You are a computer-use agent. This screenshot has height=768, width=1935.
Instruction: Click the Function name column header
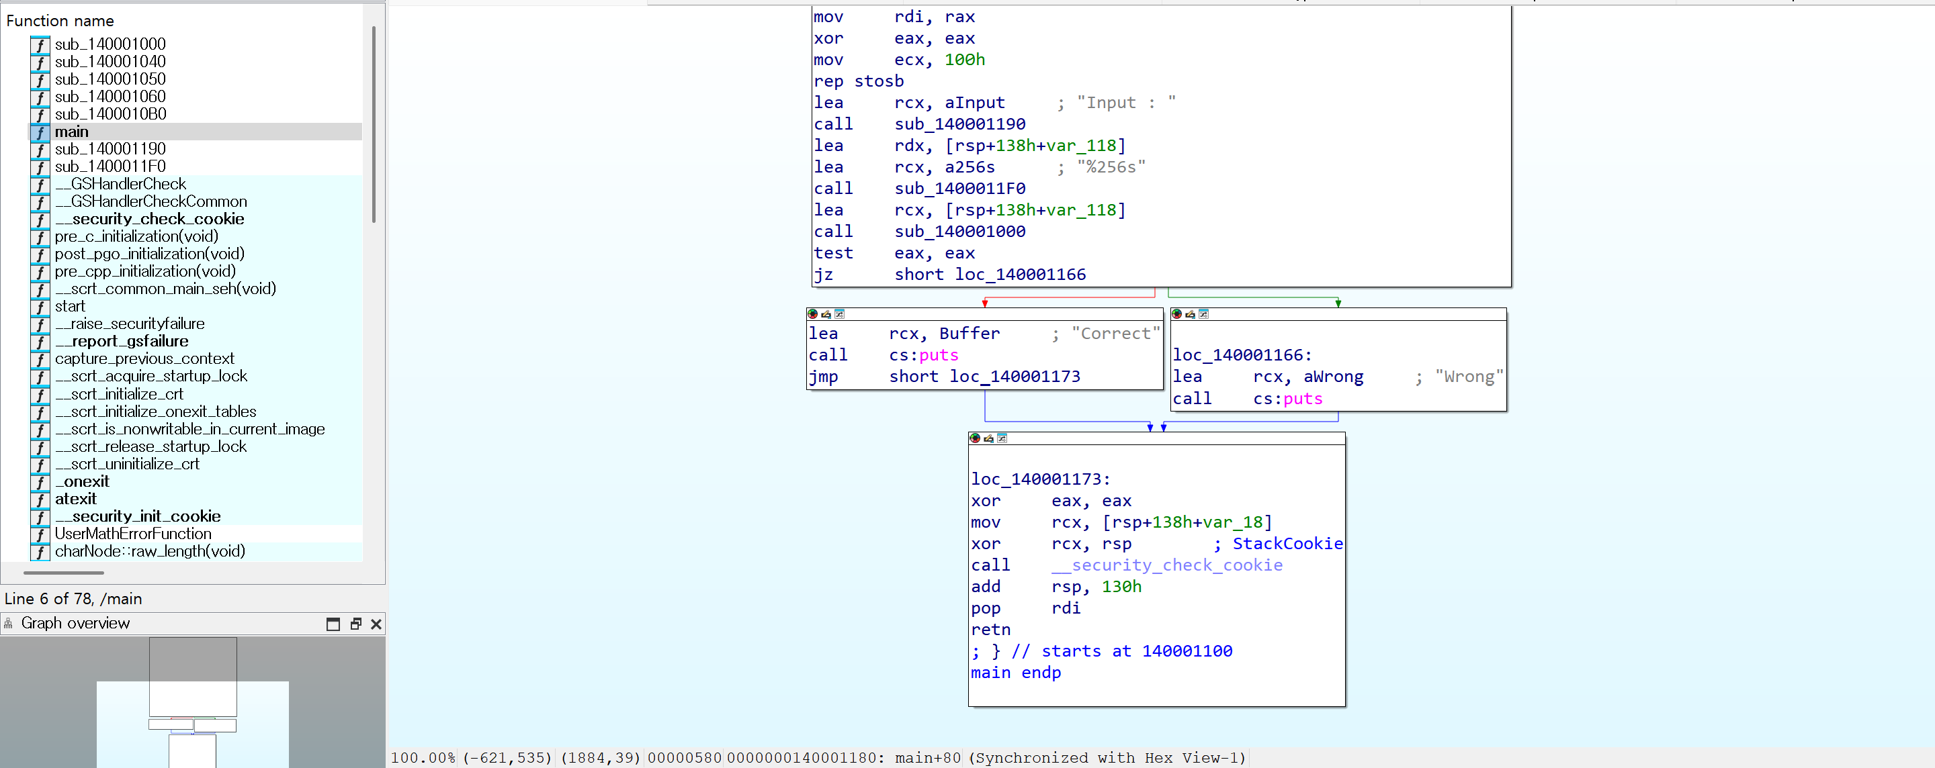tap(59, 20)
